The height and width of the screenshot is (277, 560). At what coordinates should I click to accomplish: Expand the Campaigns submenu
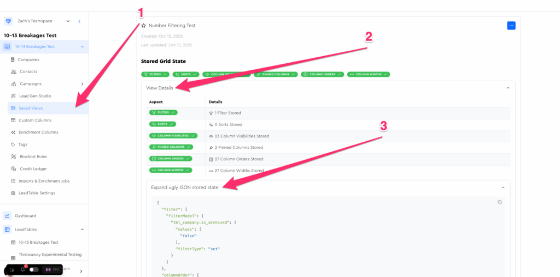click(82, 84)
